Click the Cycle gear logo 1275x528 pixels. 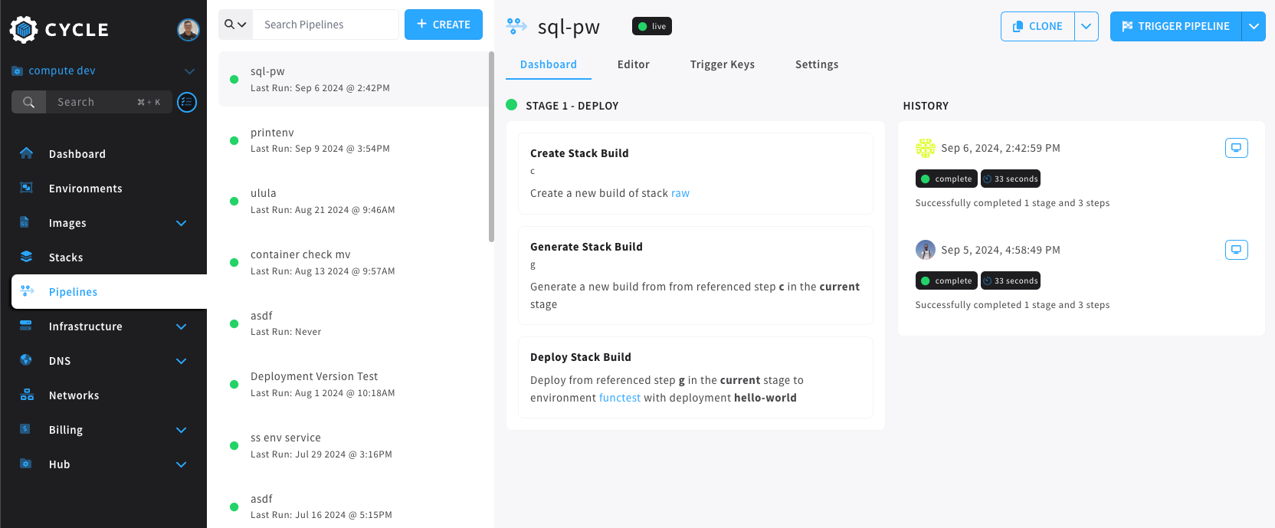click(x=24, y=29)
